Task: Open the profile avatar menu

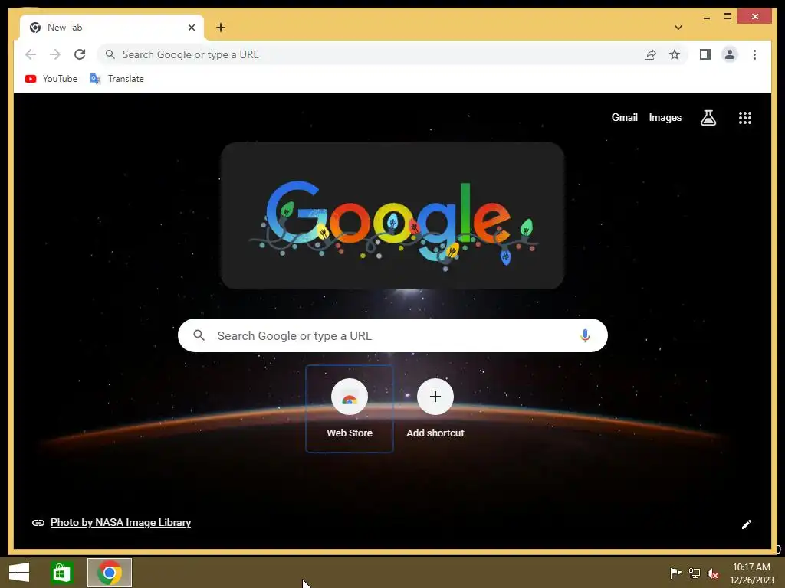Action: (x=730, y=54)
